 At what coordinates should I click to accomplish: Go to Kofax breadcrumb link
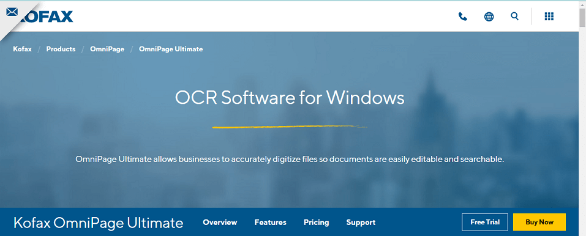(23, 49)
